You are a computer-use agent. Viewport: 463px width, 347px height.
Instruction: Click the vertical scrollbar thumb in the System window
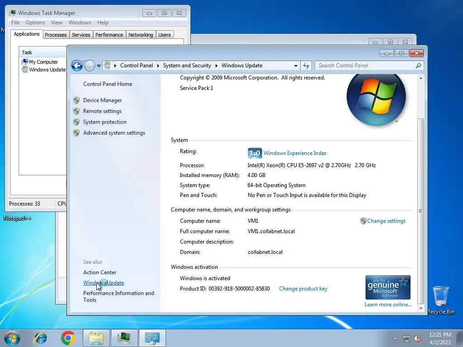point(421,211)
